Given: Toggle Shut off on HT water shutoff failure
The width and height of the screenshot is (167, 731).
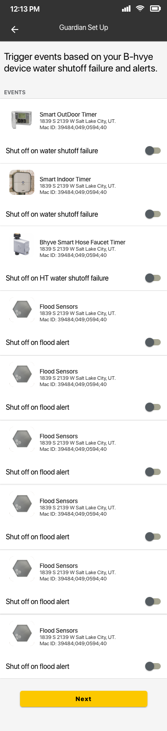Looking at the screenshot, I should pyautogui.click(x=153, y=278).
